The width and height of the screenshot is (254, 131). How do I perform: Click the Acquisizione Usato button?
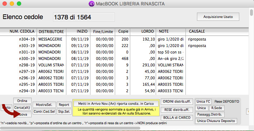tap(218, 17)
